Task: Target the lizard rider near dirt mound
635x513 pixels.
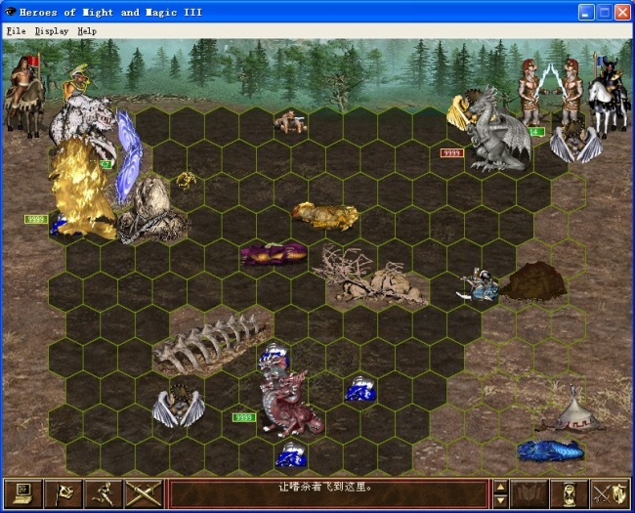Action: click(x=479, y=285)
